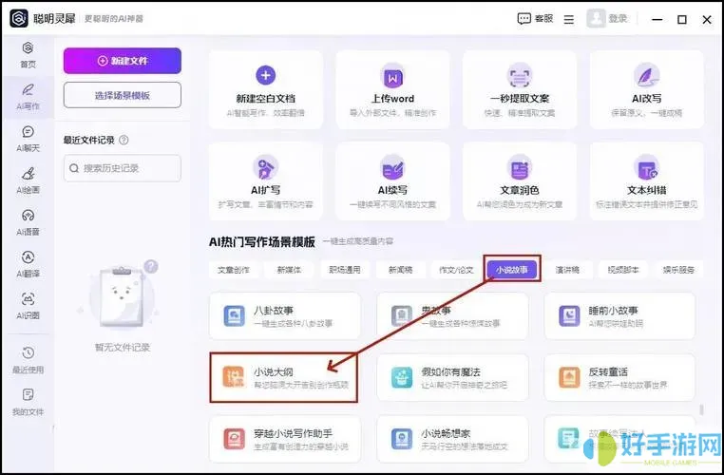Click the 新建空白文档 card title
The width and height of the screenshot is (724, 475).
click(265, 98)
